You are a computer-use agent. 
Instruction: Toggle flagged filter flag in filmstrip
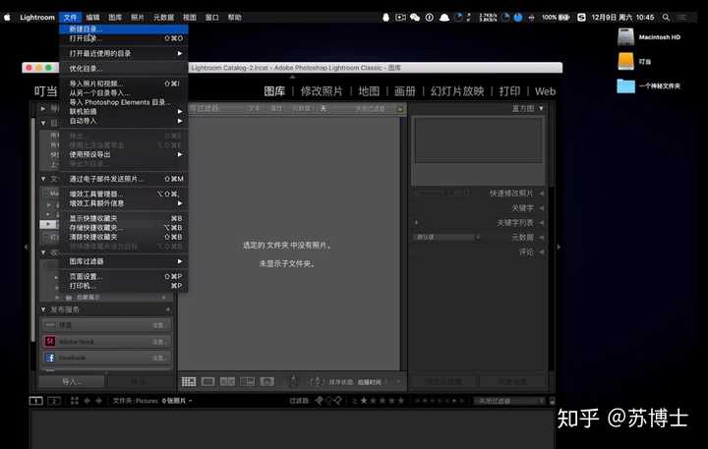point(320,400)
